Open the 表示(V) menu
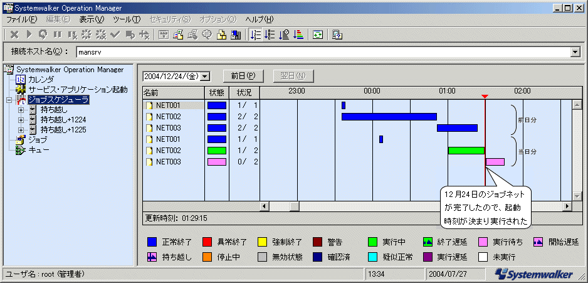The height and width of the screenshot is (283, 588). pyautogui.click(x=92, y=19)
